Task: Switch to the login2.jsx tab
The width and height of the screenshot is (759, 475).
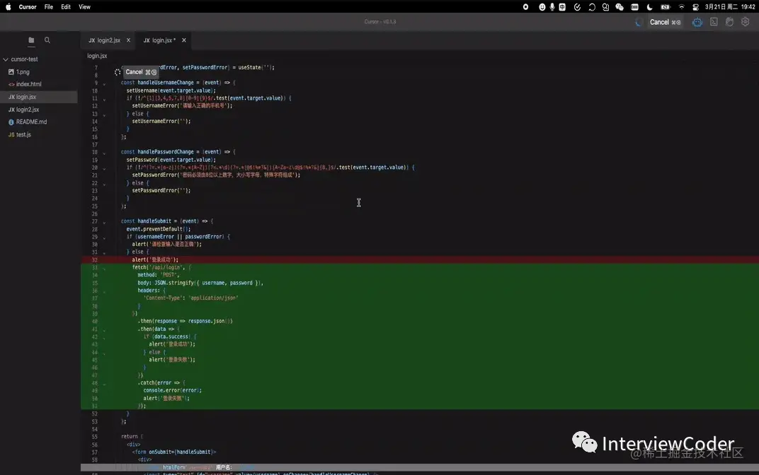Action: (108, 40)
